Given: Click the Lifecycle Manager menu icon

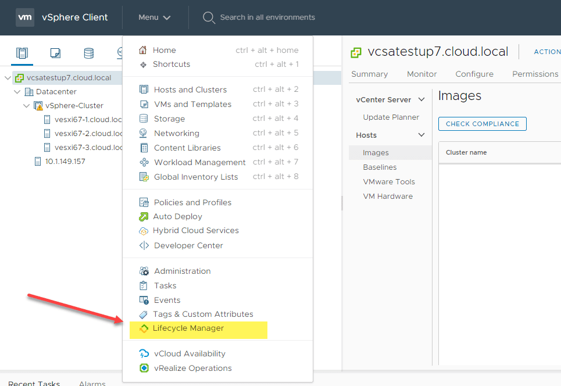Looking at the screenshot, I should (x=144, y=328).
